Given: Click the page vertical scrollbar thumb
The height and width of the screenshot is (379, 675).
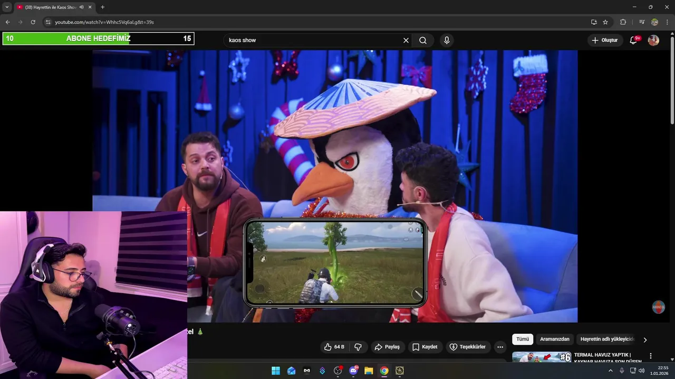Looking at the screenshot, I should click(672, 81).
